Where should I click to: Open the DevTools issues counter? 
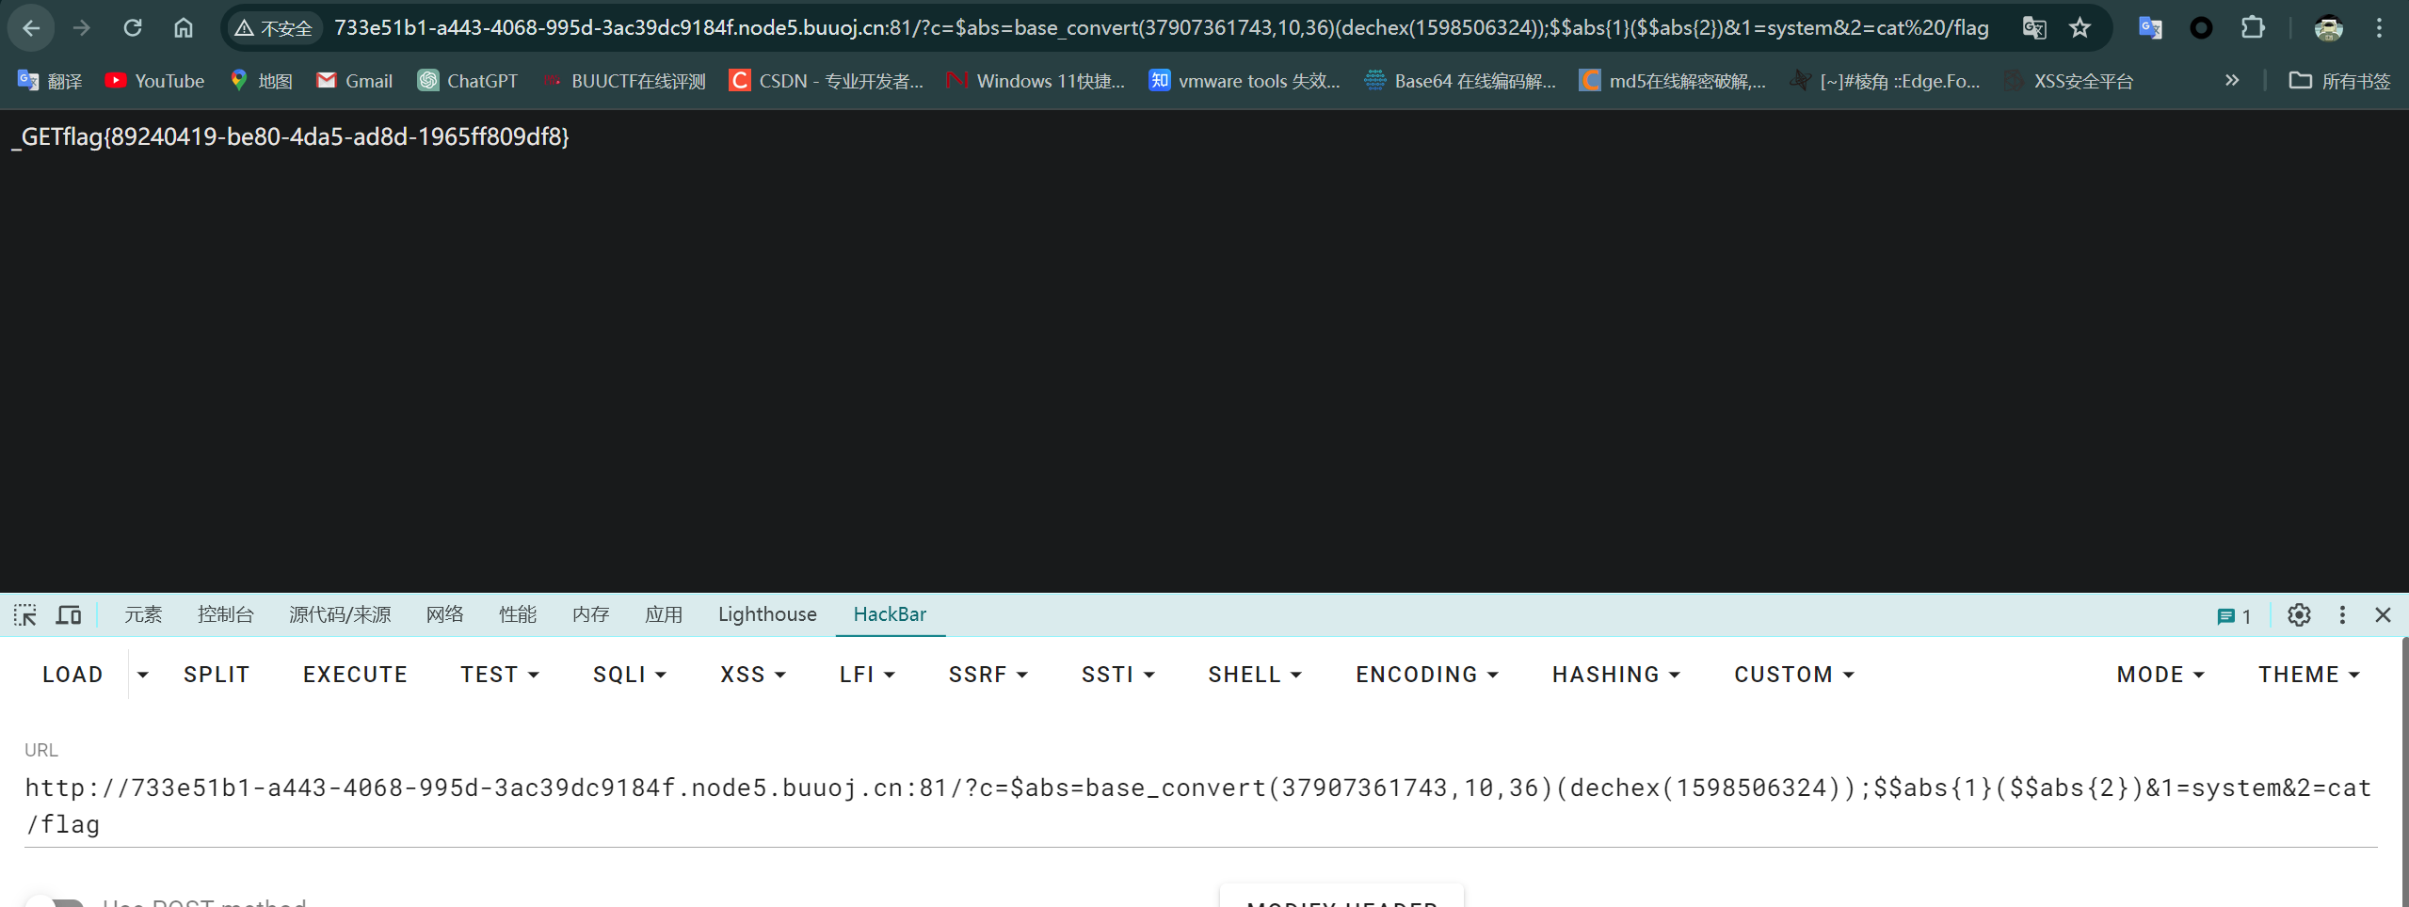[2234, 616]
